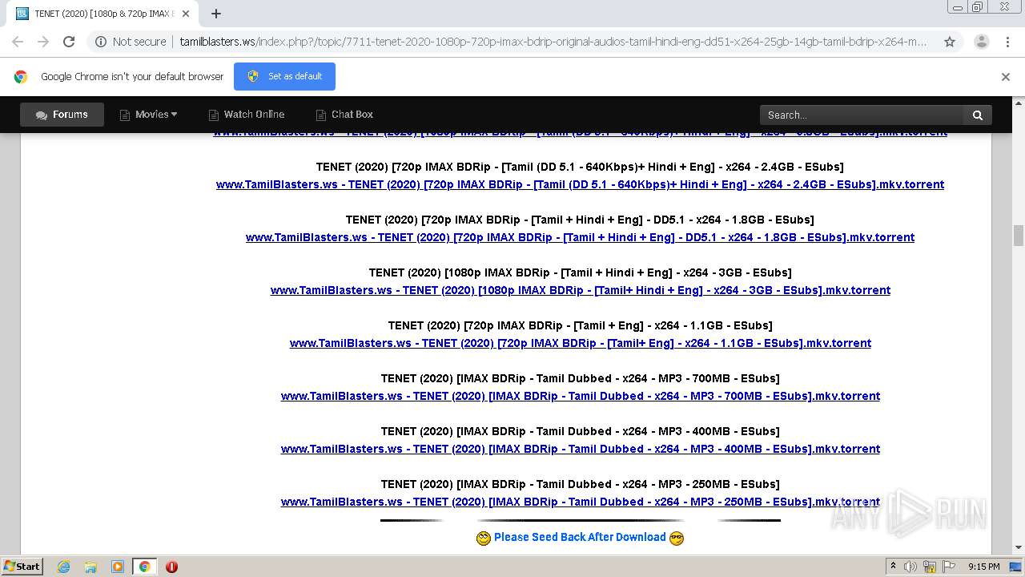1025x577 pixels.
Task: Select the TENET (2020) browser tab
Action: point(102,14)
